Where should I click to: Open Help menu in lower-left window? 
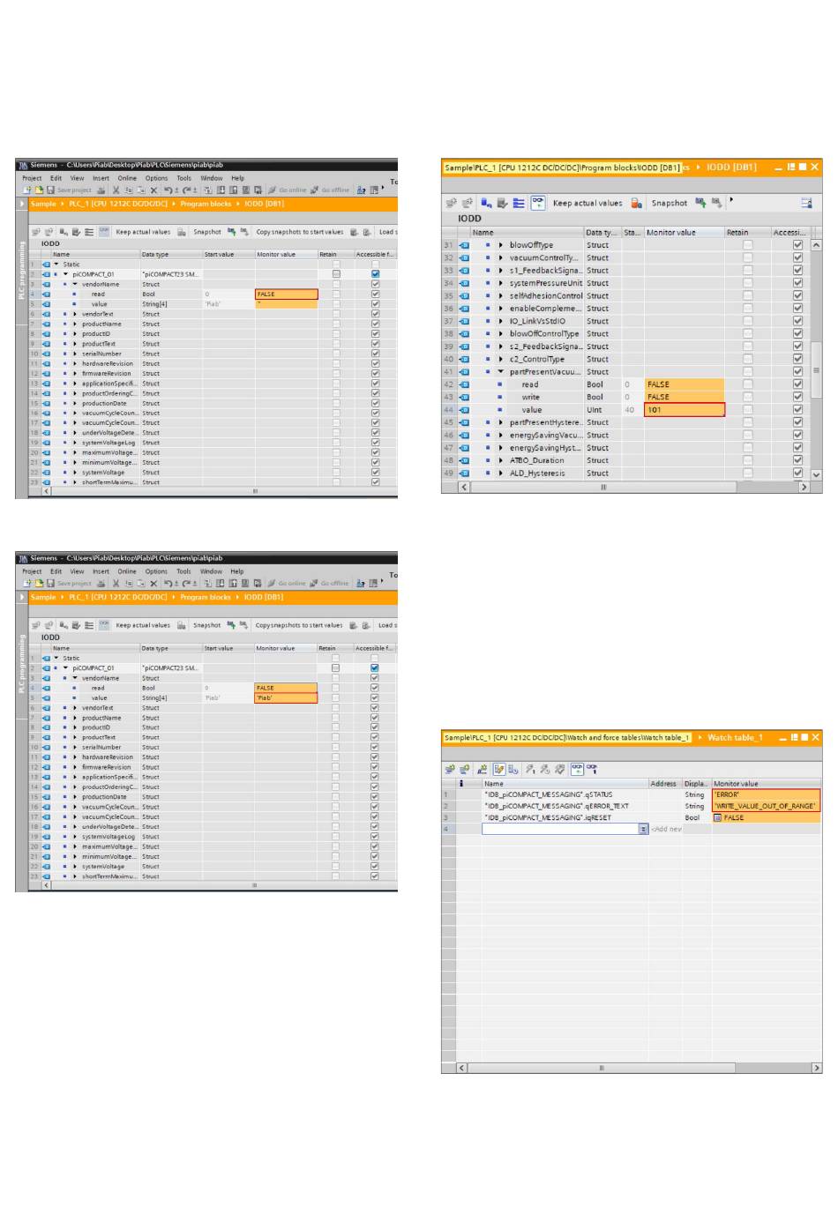(237, 571)
